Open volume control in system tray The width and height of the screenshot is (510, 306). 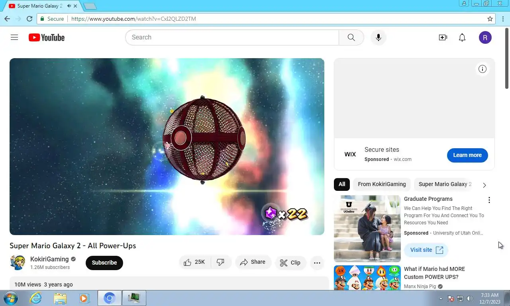click(x=470, y=298)
